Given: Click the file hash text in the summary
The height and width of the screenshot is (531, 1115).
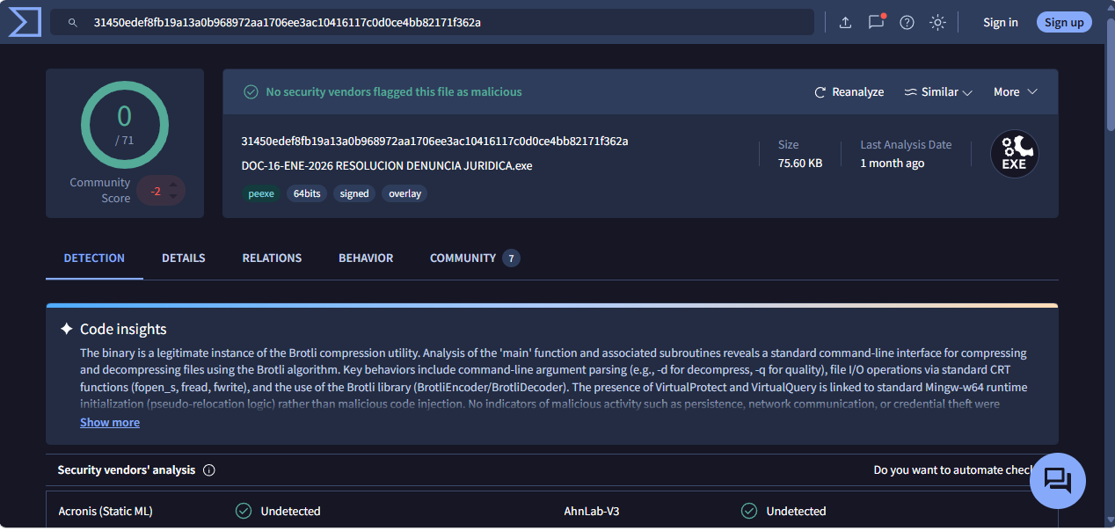Looking at the screenshot, I should coord(434,141).
